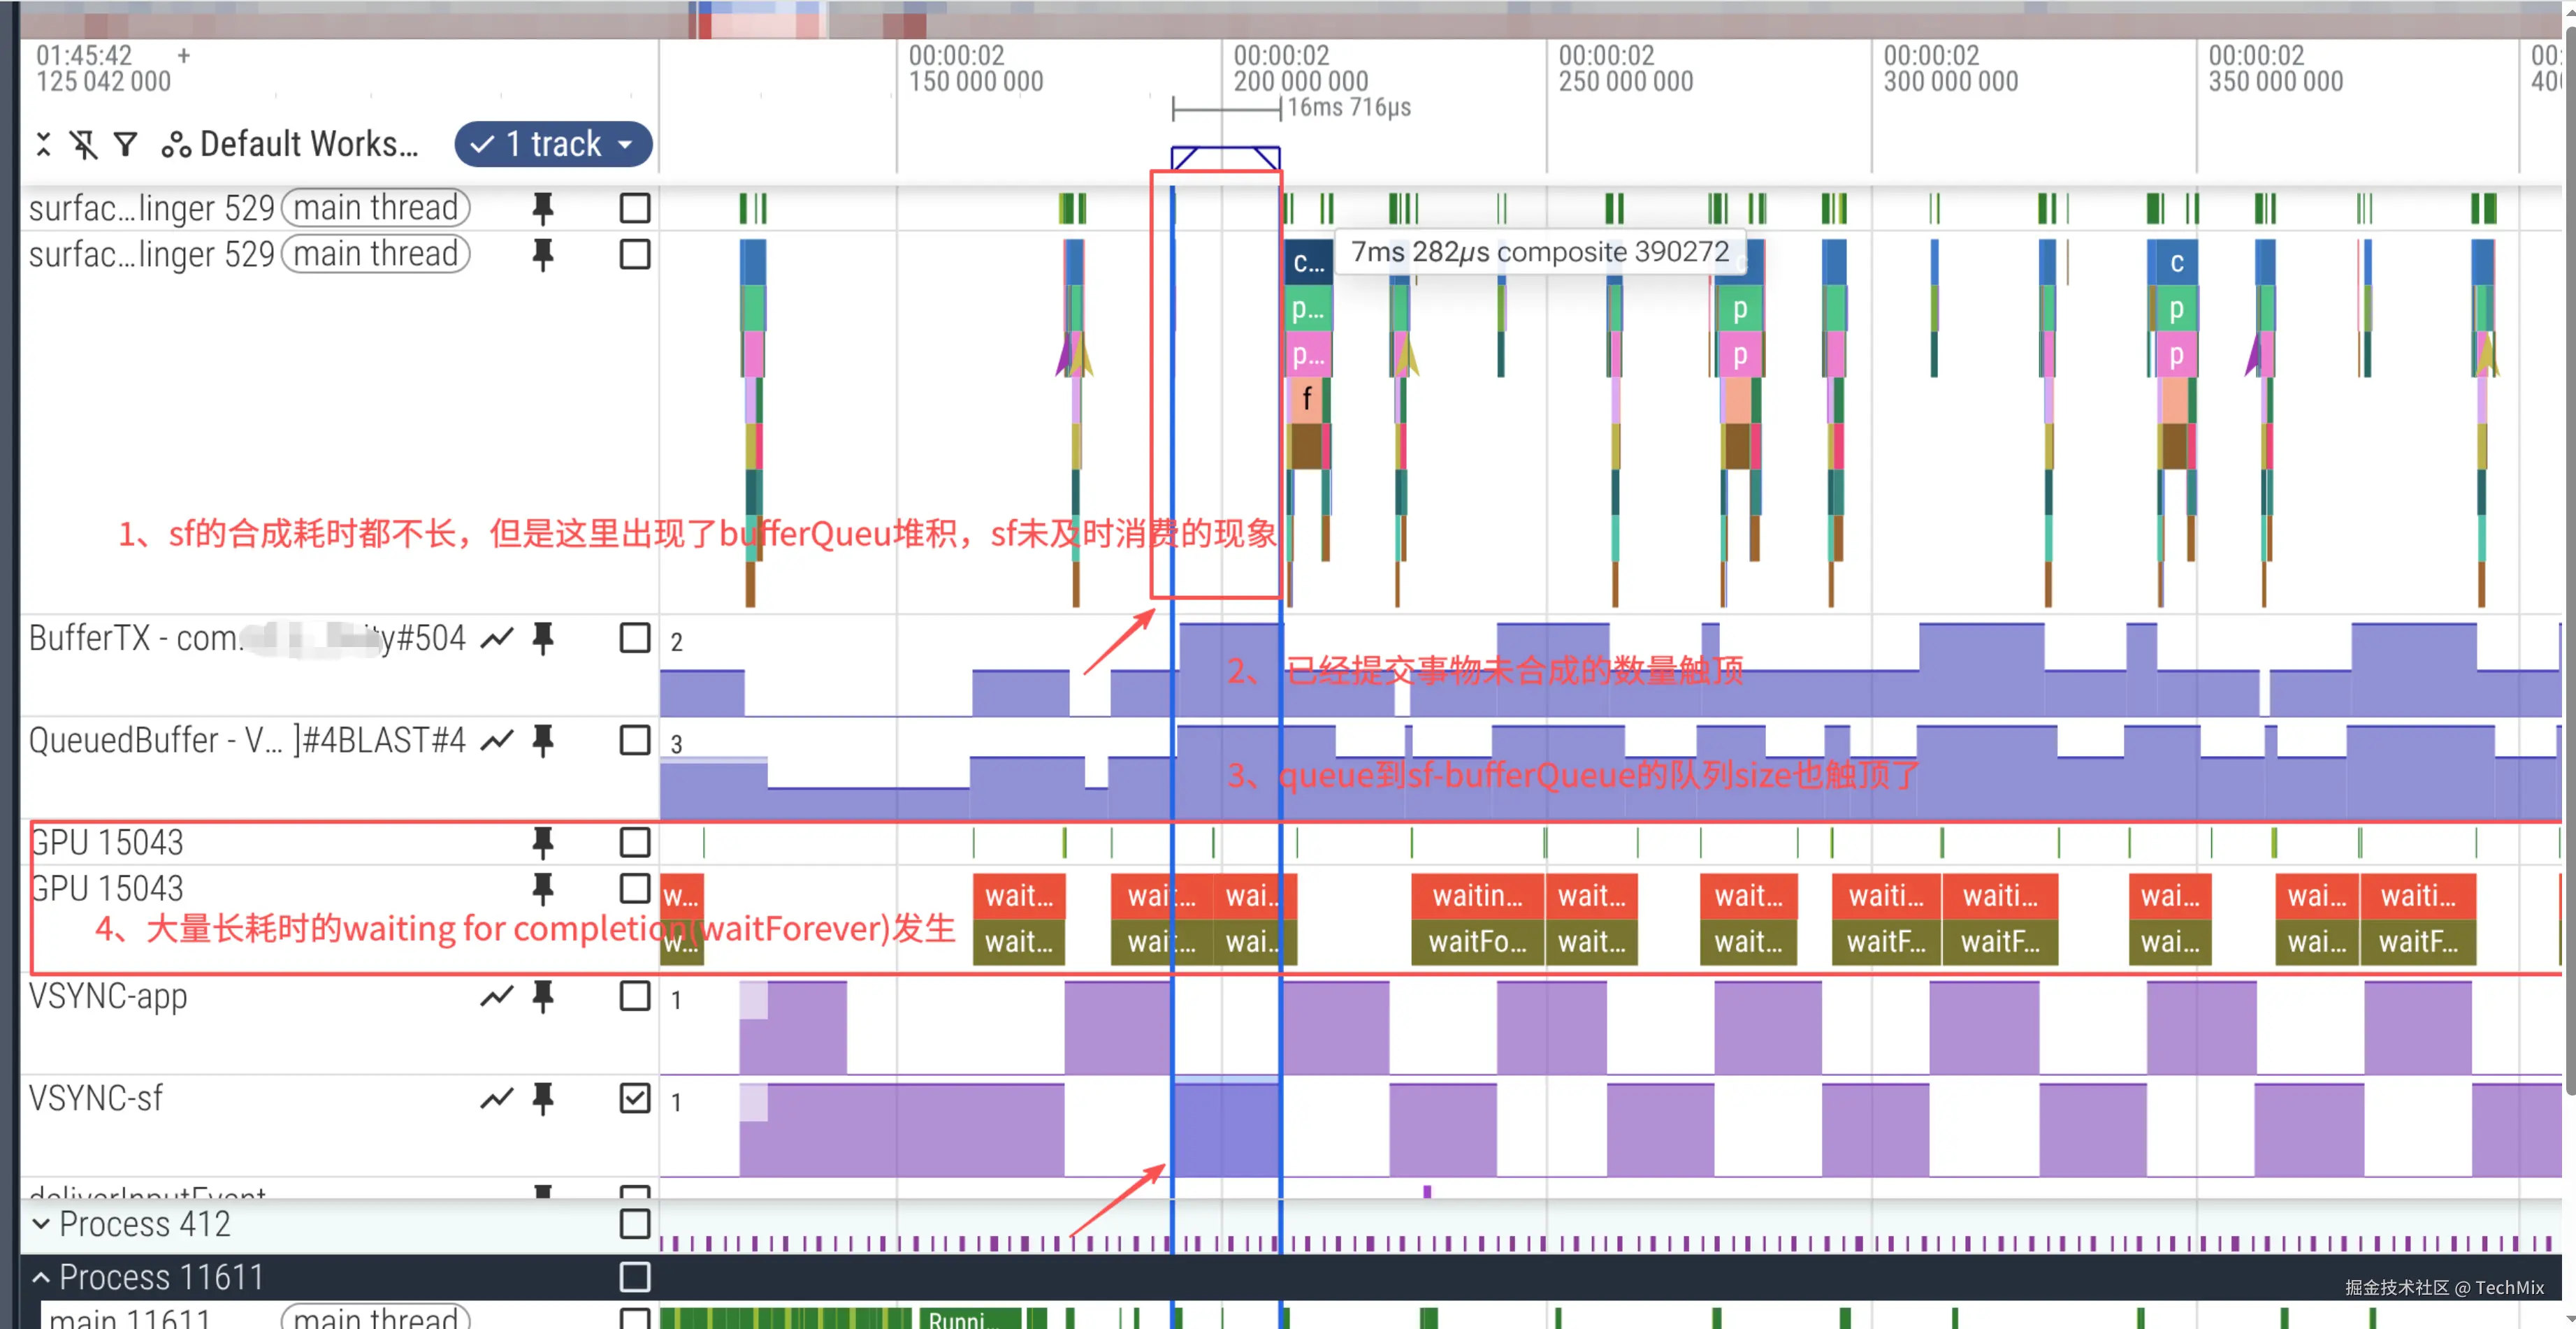This screenshot has width=2576, height=1329.
Task: Open the track filter funnel icon
Action: click(x=125, y=144)
